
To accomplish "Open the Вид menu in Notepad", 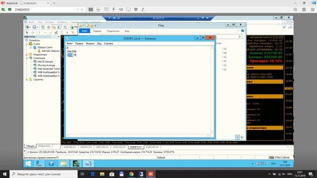I will tap(99, 44).
